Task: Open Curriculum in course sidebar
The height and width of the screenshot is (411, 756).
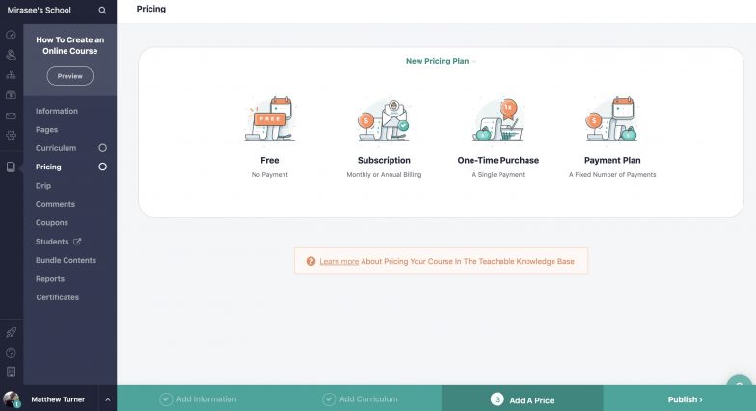Action: click(x=56, y=148)
